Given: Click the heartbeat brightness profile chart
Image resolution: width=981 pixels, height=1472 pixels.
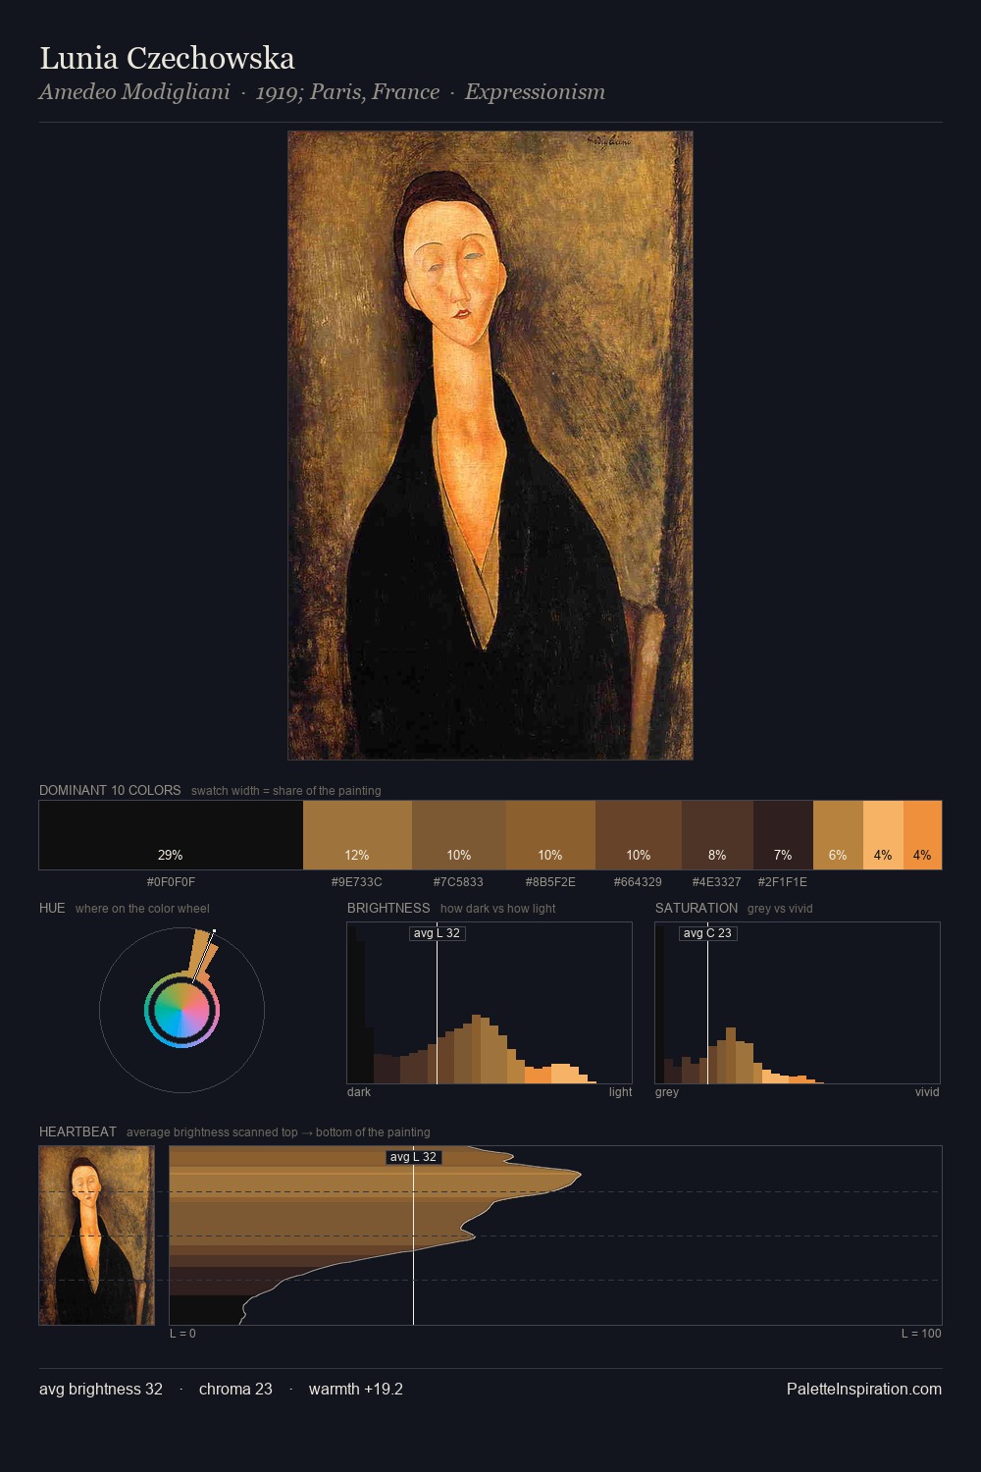Looking at the screenshot, I should pos(555,1235).
